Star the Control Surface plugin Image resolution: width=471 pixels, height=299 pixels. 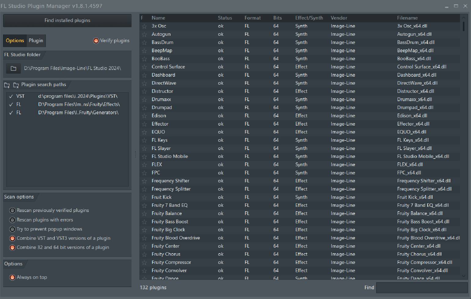pos(144,67)
